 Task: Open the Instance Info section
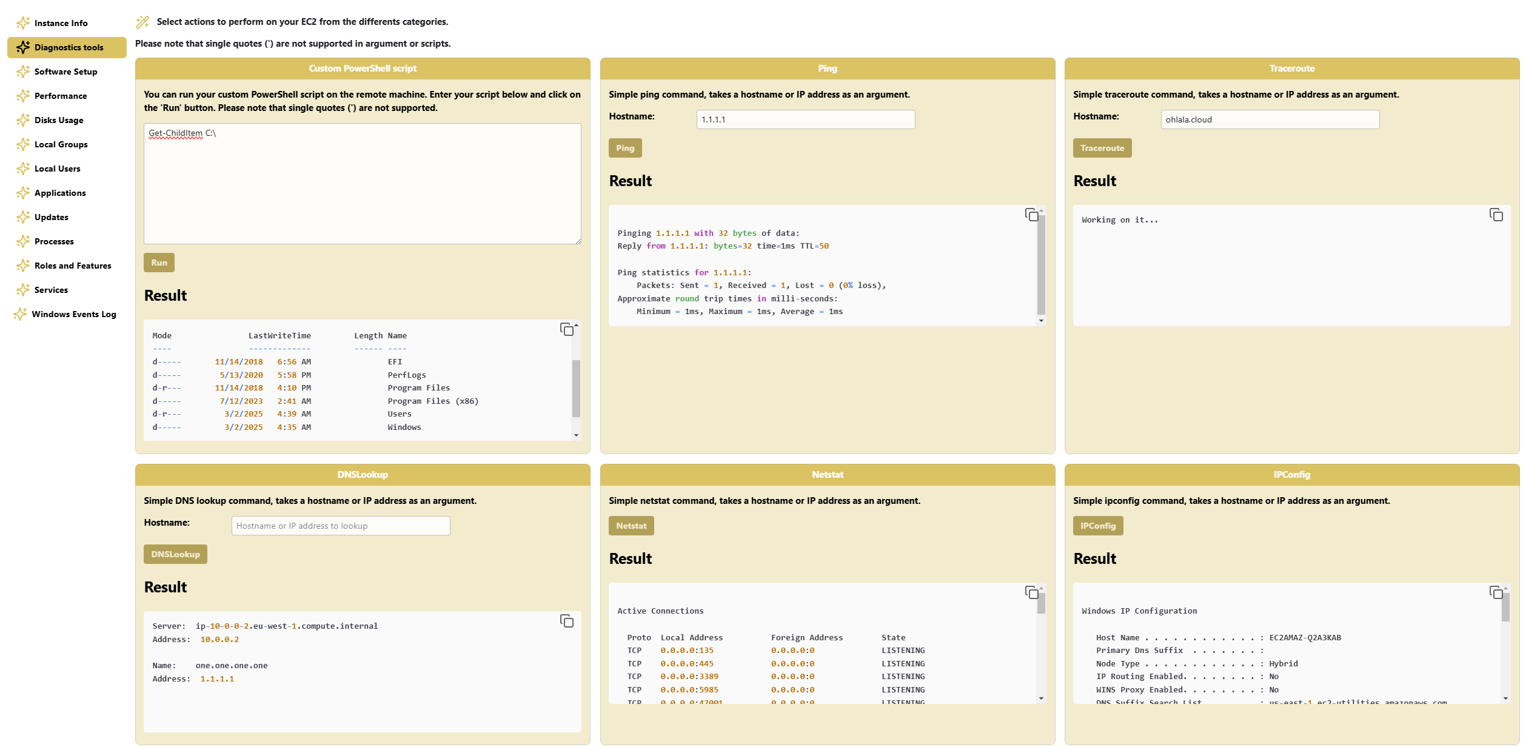[x=67, y=23]
